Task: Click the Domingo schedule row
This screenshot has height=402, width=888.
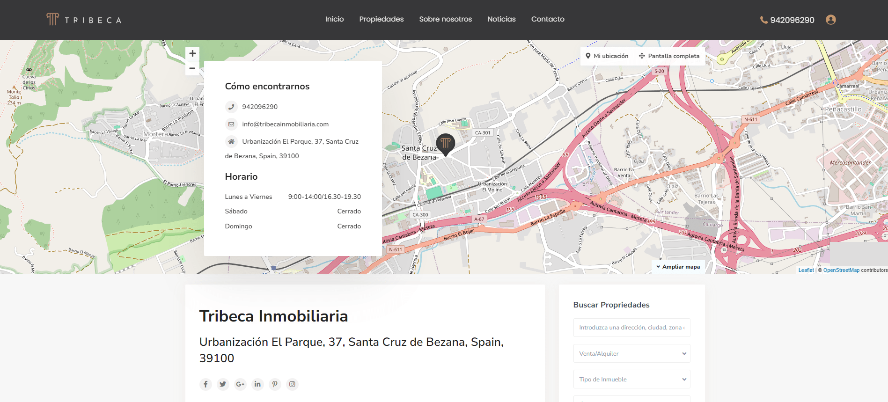Action: click(x=293, y=226)
